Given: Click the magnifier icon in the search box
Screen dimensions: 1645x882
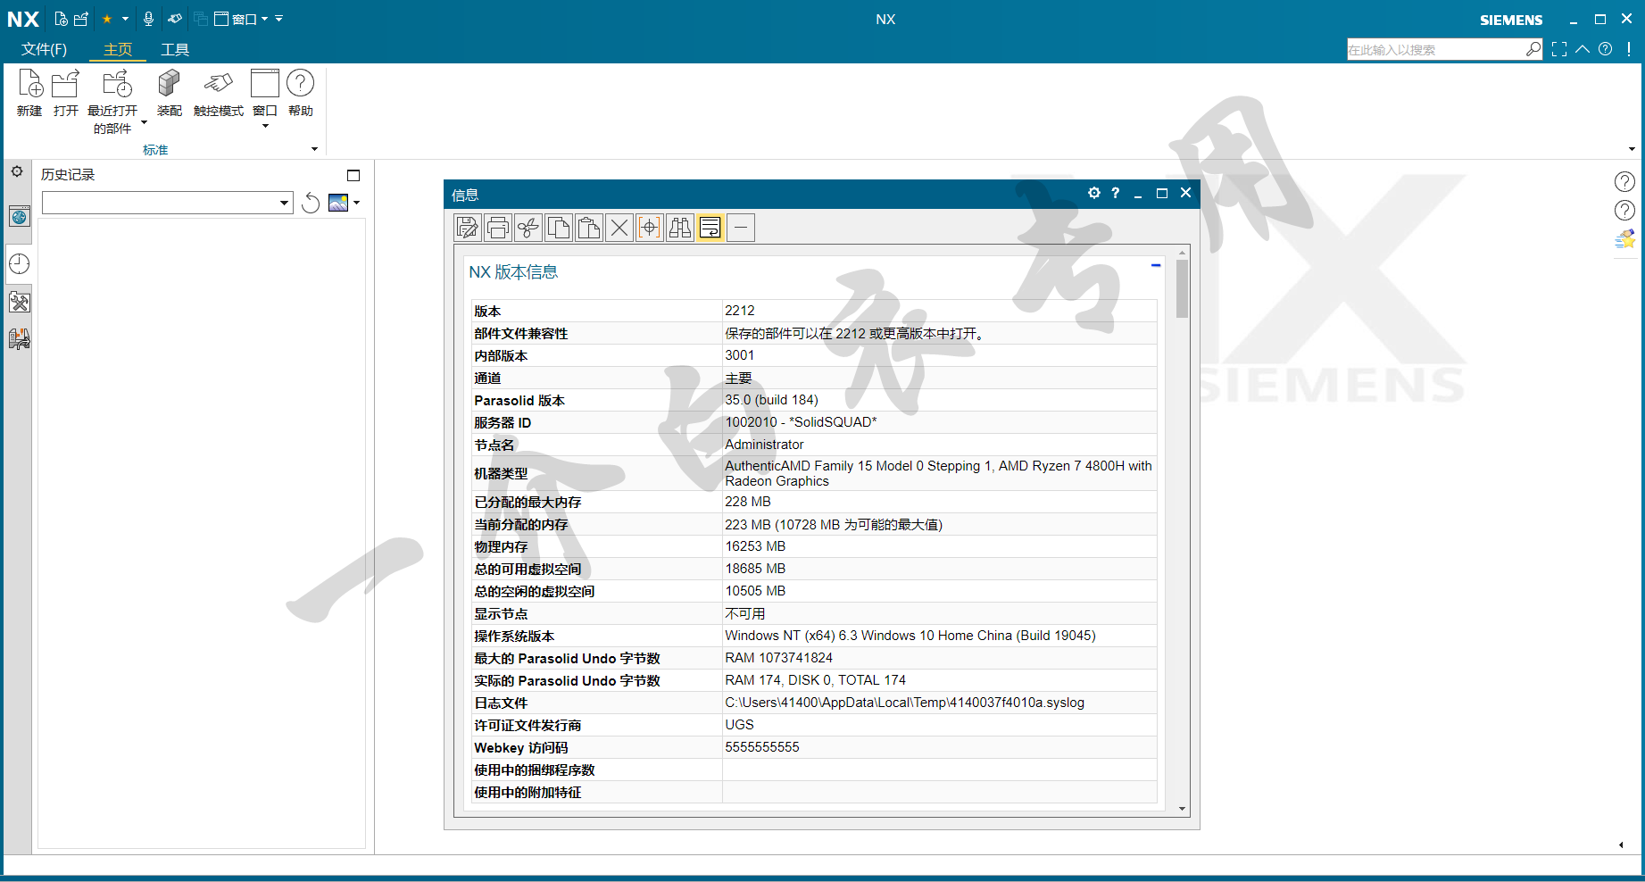Looking at the screenshot, I should coord(1533,49).
